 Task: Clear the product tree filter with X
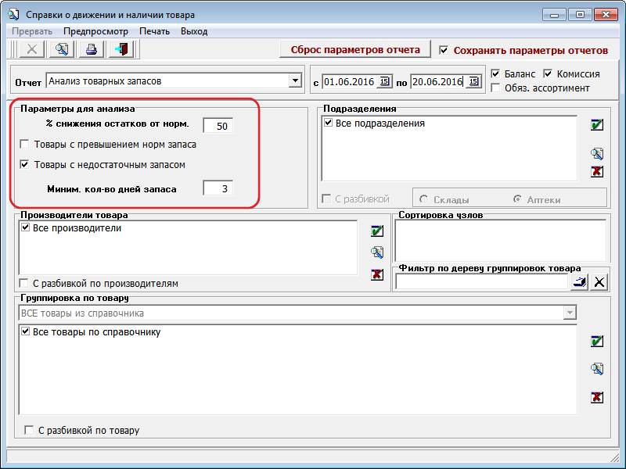point(599,282)
